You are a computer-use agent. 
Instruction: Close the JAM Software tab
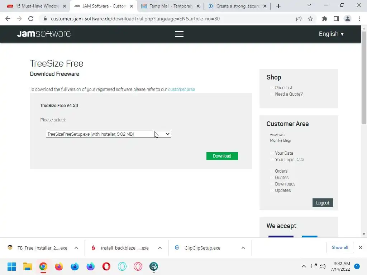[132, 6]
